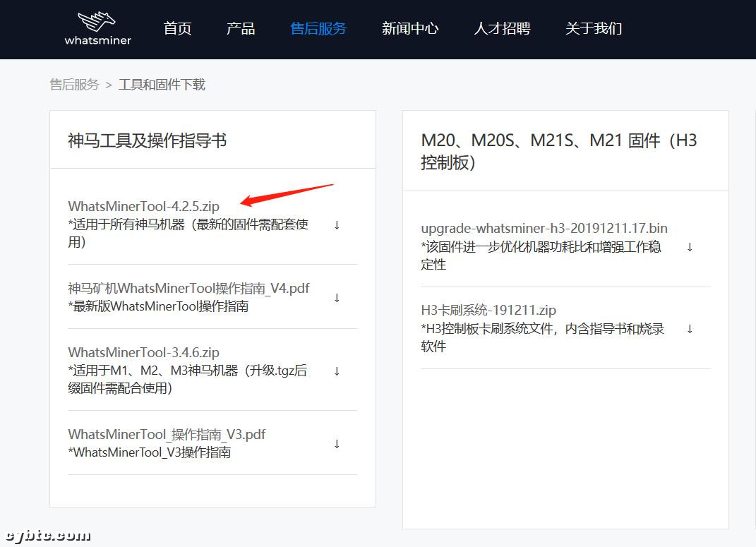Screen dimensions: 756x547
Task: Download the V3.pdf guide via arrow icon
Action: [x=337, y=444]
